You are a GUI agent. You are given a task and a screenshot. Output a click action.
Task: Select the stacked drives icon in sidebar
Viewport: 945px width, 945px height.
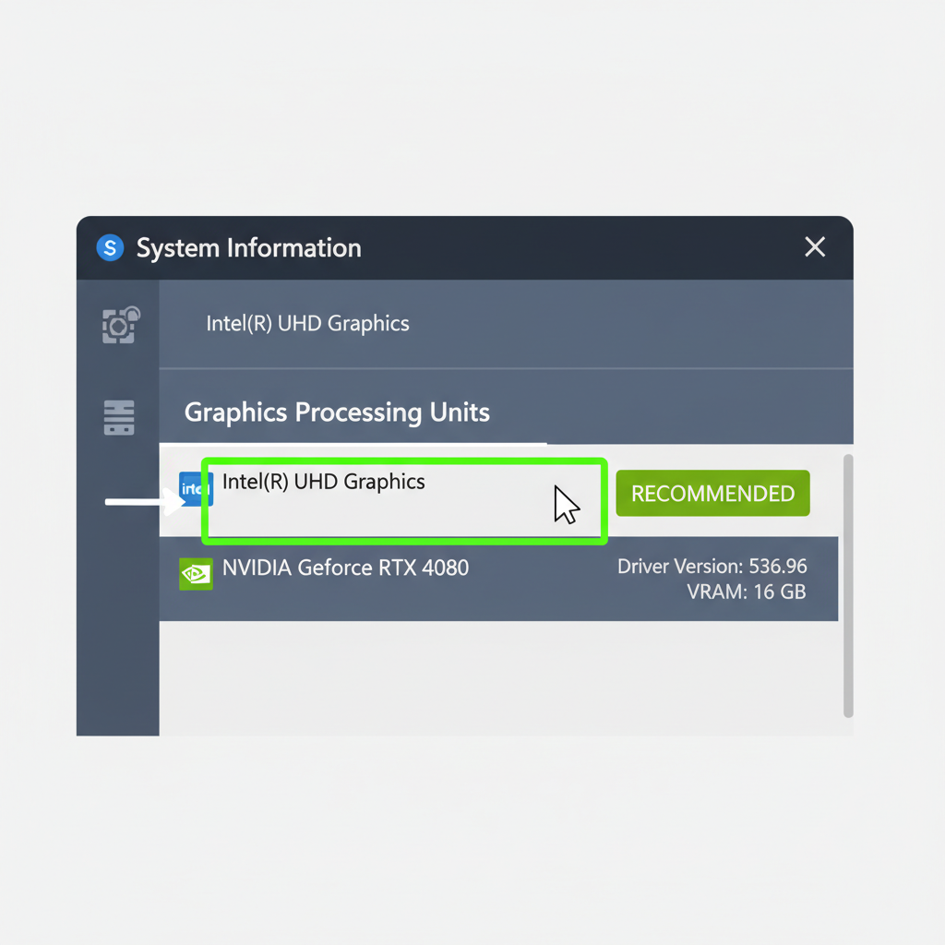(118, 417)
